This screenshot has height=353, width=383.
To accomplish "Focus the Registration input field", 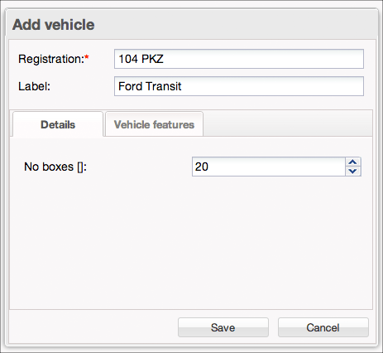I will click(x=239, y=59).
